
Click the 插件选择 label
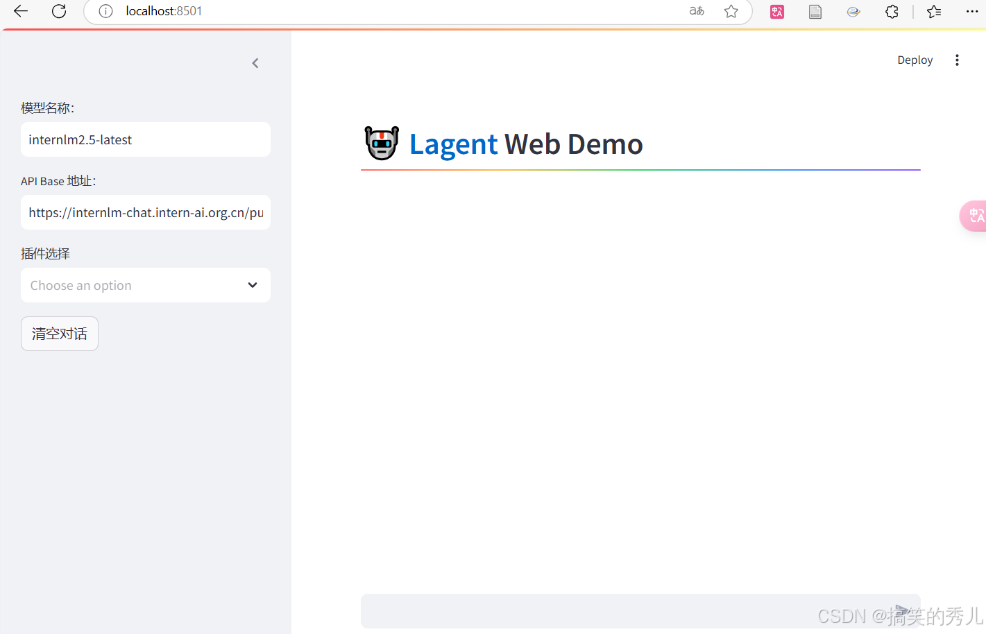pyautogui.click(x=46, y=253)
